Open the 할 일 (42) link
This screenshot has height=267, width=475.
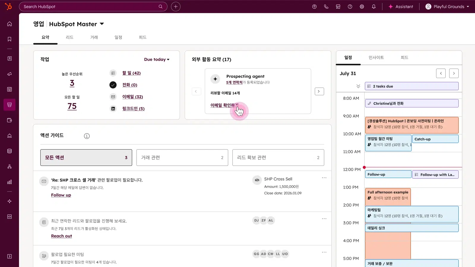coord(132,73)
